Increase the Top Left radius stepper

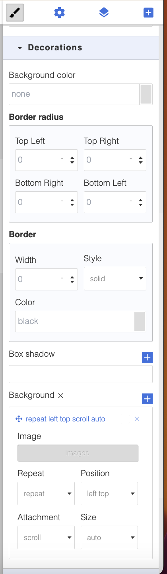click(x=72, y=158)
